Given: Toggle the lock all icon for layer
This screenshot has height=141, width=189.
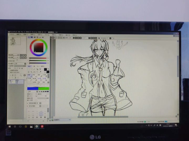Looking at the screenshot, I should pyautogui.click(x=22, y=68).
